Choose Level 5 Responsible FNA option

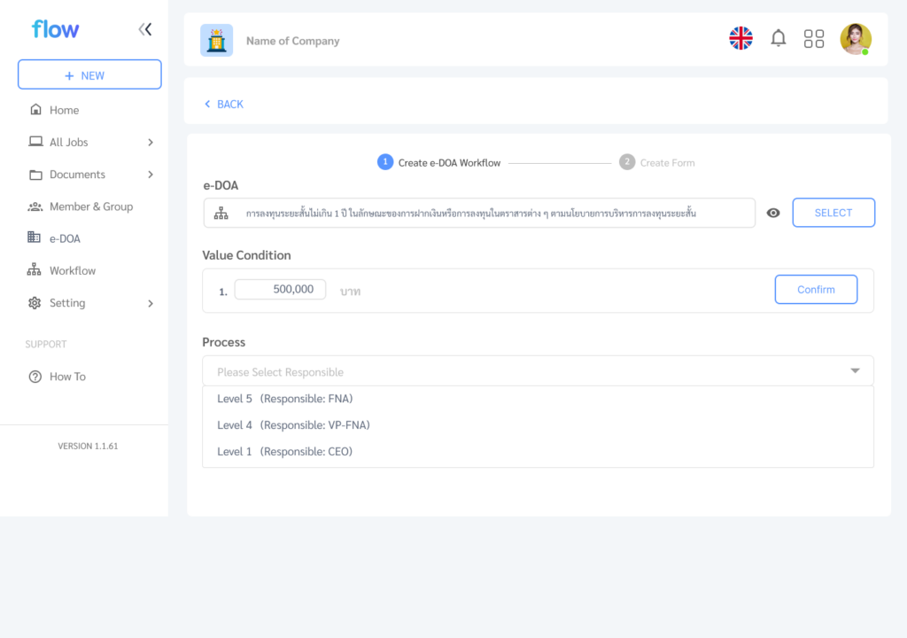pyautogui.click(x=538, y=399)
